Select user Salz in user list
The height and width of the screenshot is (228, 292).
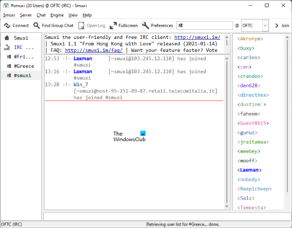(x=246, y=198)
